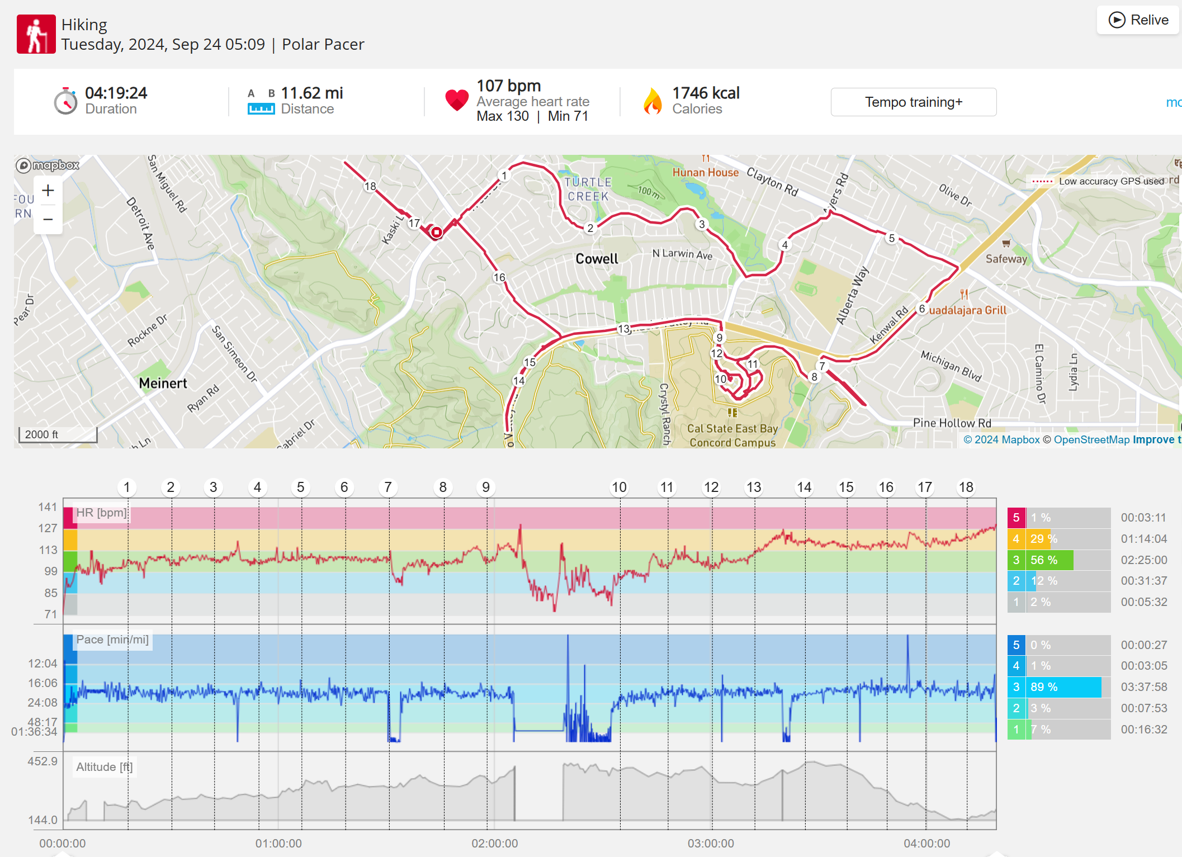Zoom out on the map
This screenshot has width=1182, height=857.
48,219
